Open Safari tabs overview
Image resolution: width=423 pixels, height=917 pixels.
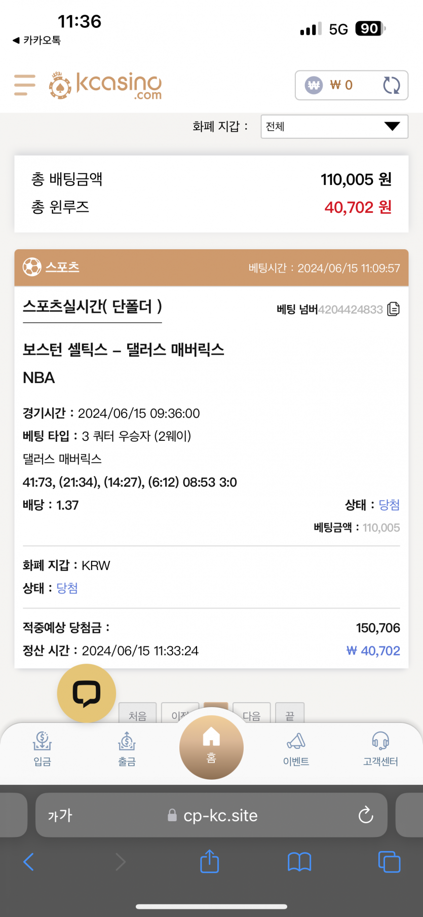[389, 862]
